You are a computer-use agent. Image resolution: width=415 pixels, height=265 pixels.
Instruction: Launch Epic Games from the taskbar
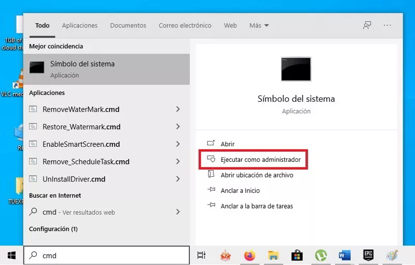point(368,255)
